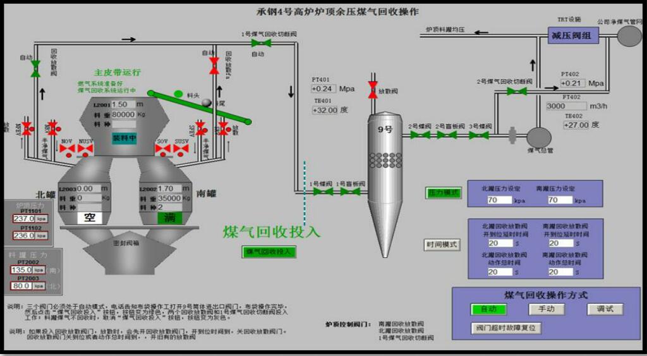
Task: Click the red NOV valve icon
Action: (68, 149)
